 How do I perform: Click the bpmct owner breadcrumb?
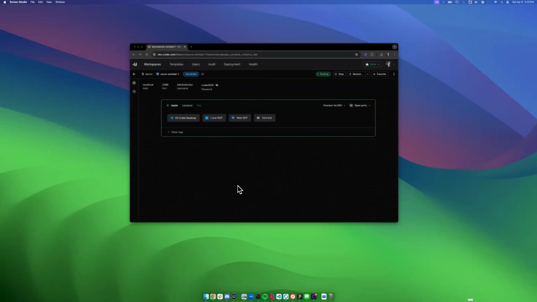click(x=147, y=74)
